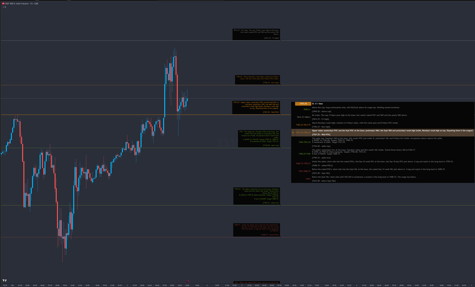Click the lightning event marker on time axis

coord(187,282)
